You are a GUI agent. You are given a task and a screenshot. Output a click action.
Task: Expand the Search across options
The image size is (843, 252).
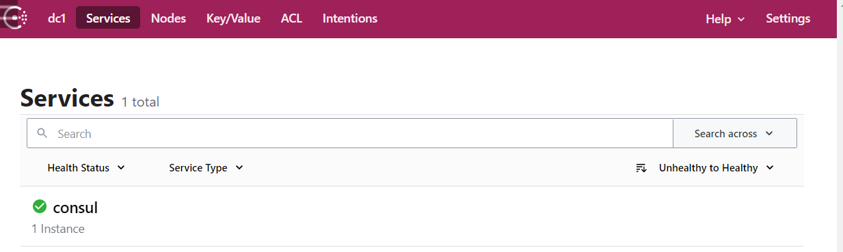[735, 133]
